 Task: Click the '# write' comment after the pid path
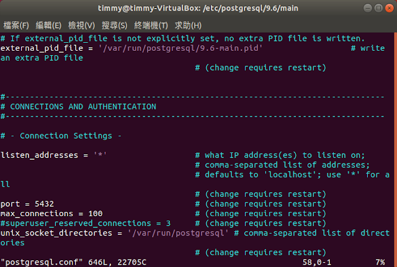368,48
